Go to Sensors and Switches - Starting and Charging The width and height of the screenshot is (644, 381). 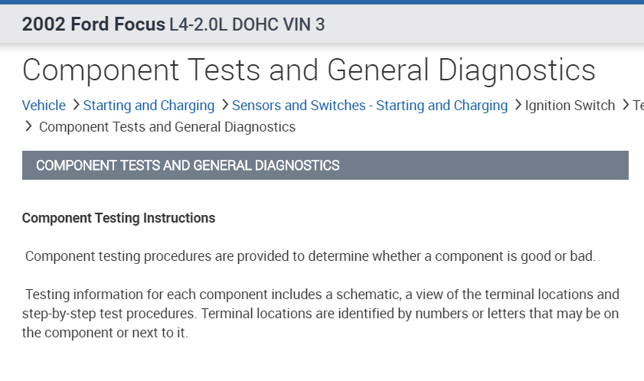369,106
